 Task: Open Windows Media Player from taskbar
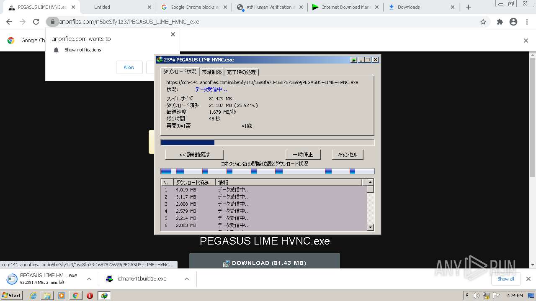tap(62, 296)
